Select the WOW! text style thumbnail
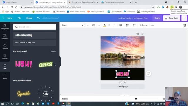This screenshot has width=188, height=106. click(23, 64)
